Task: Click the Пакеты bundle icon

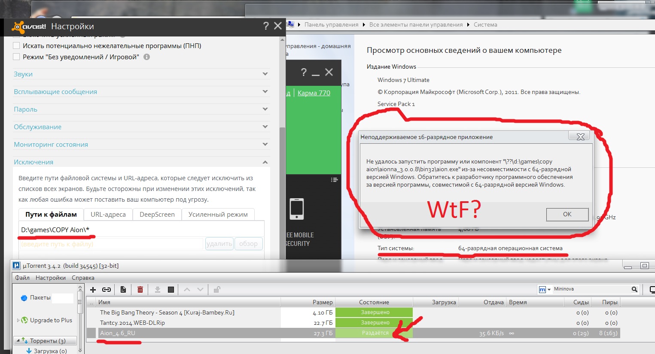Action: click(24, 298)
